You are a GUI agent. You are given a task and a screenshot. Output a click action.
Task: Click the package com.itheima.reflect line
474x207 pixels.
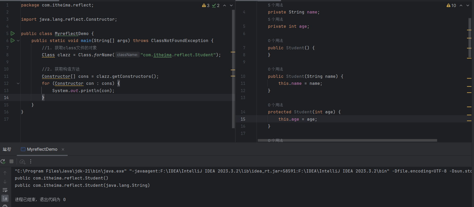(x=57, y=5)
